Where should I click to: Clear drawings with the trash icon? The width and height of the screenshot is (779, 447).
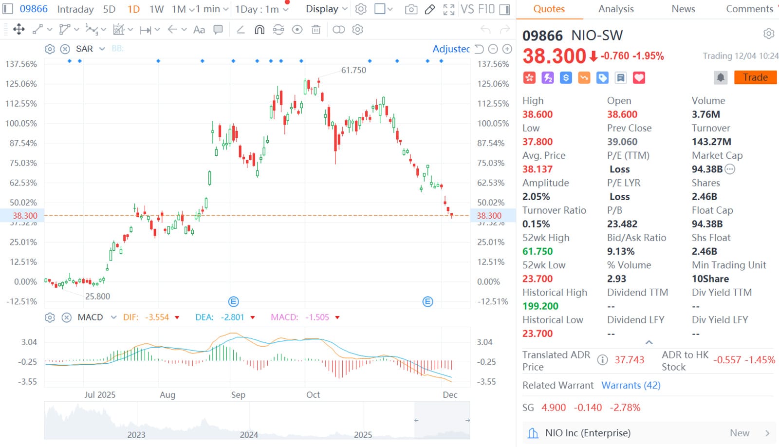pos(316,30)
